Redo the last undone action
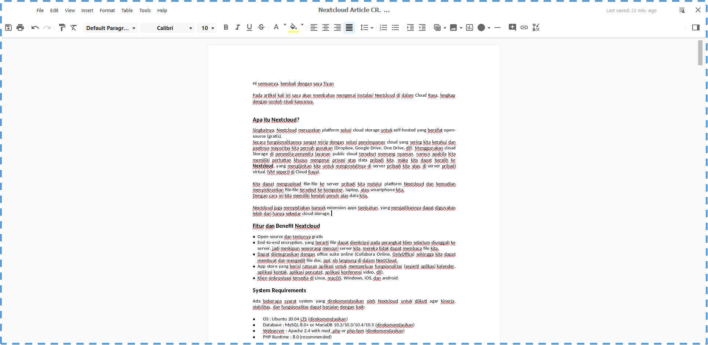Image resolution: width=708 pixels, height=345 pixels. coord(47,27)
